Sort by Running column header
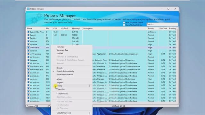205x115 pixels. [x=172, y=28]
